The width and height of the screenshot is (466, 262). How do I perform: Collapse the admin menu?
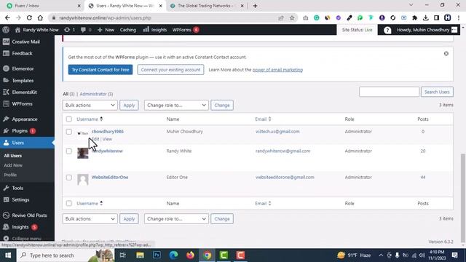pyautogui.click(x=23, y=238)
